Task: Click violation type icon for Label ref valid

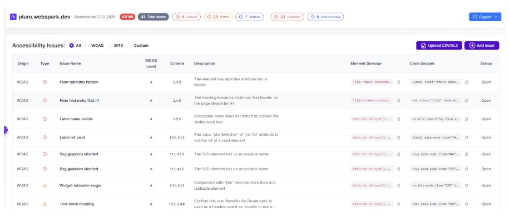Action: pyautogui.click(x=45, y=137)
